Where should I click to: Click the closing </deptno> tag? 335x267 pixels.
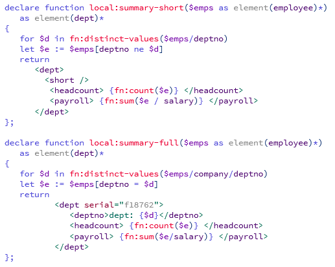coord(181,215)
